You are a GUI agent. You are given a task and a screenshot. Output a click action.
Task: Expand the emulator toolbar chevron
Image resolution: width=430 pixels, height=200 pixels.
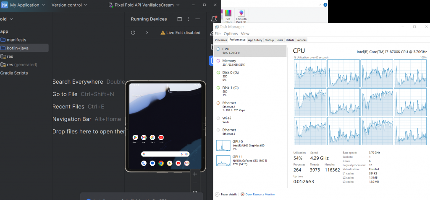pos(147,33)
